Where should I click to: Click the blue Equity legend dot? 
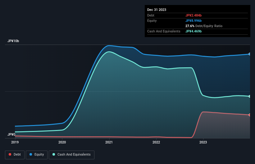click(x=31, y=154)
